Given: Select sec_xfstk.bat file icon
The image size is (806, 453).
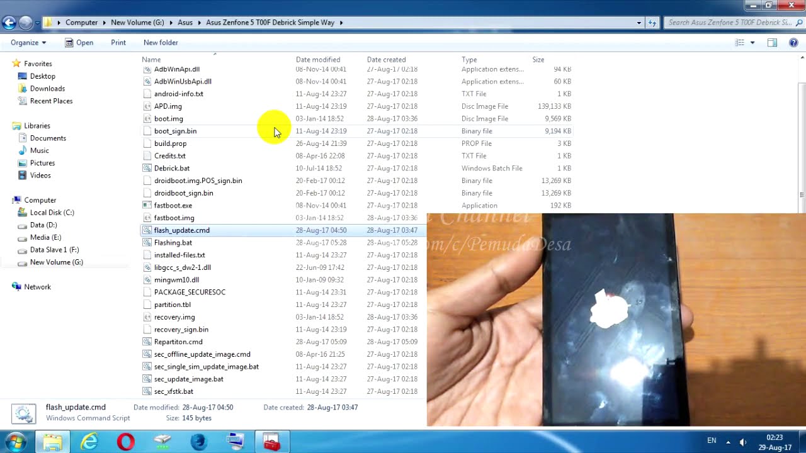Looking at the screenshot, I should (x=147, y=391).
